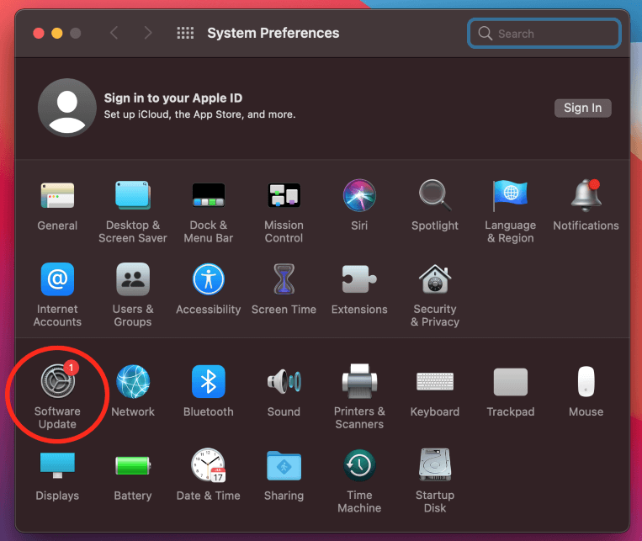Screen dimensions: 642x541
Task: Open Mission Control preferences
Action: pos(284,196)
